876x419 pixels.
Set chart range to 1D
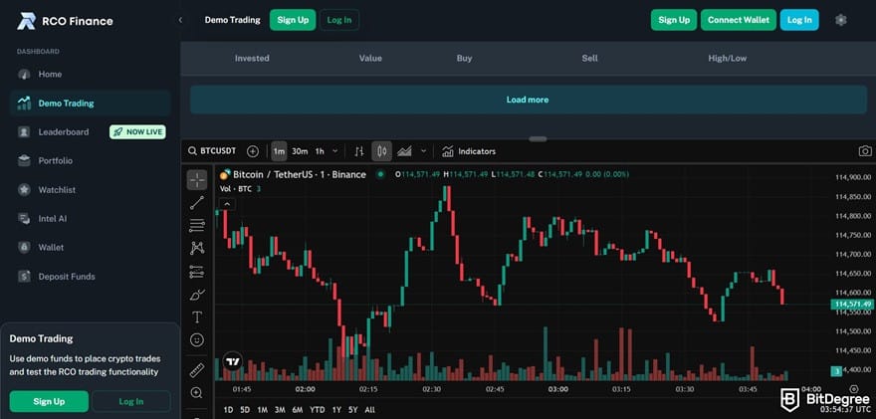click(228, 409)
